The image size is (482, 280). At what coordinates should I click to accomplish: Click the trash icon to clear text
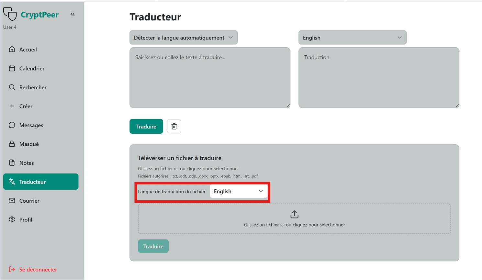tap(174, 126)
